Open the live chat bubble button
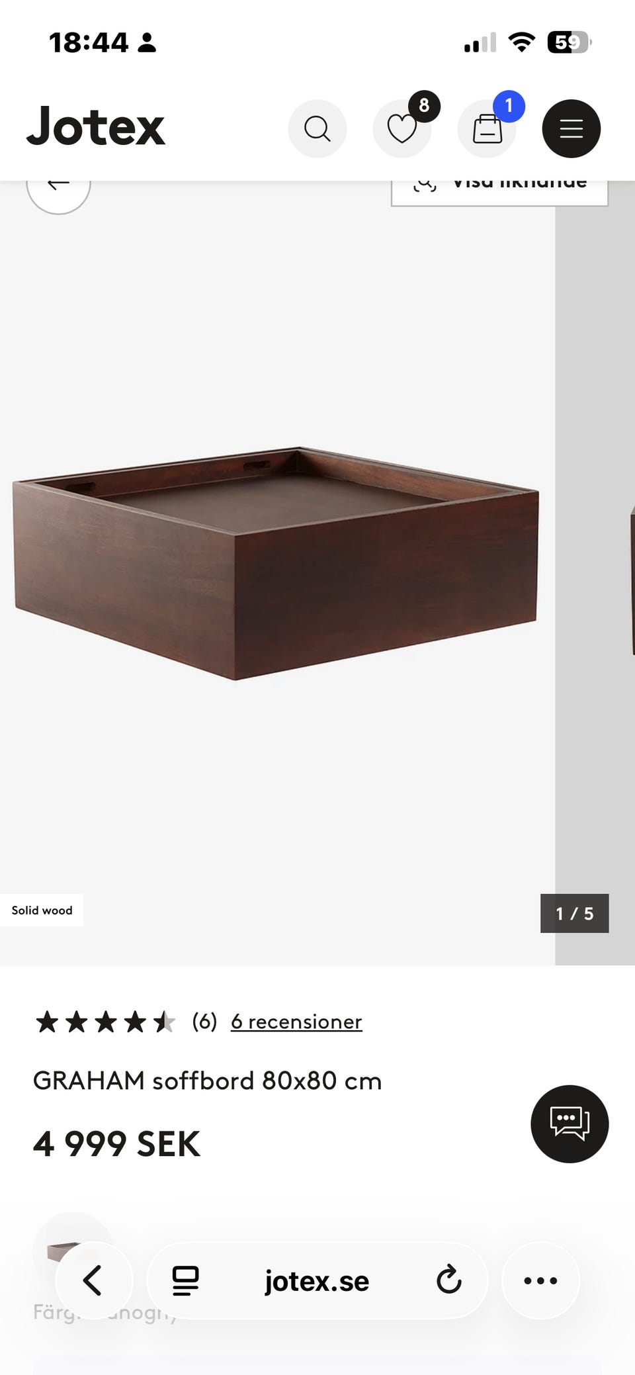This screenshot has height=1375, width=635. [570, 1124]
